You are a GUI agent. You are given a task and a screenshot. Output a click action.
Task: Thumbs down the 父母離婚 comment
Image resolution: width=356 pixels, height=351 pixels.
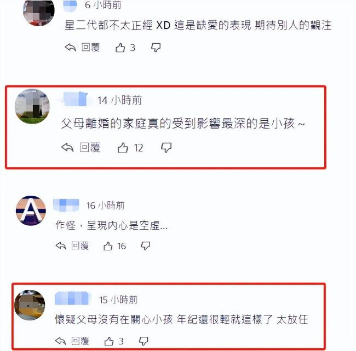tap(166, 148)
